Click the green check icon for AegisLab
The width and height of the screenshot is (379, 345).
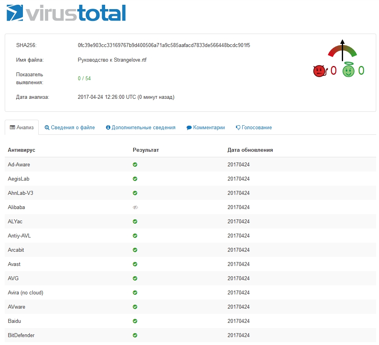tap(135, 179)
